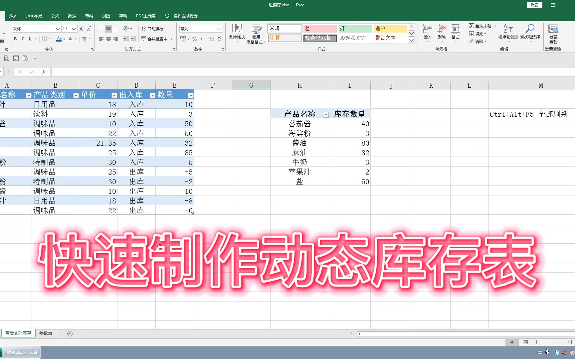This screenshot has height=359, width=575.
Task: Open the 页面布局 ribbon tab
Action: pos(34,16)
